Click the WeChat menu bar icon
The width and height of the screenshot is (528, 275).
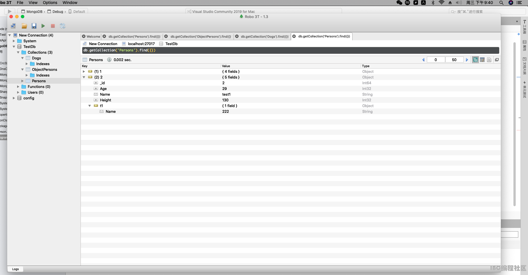[399, 3]
